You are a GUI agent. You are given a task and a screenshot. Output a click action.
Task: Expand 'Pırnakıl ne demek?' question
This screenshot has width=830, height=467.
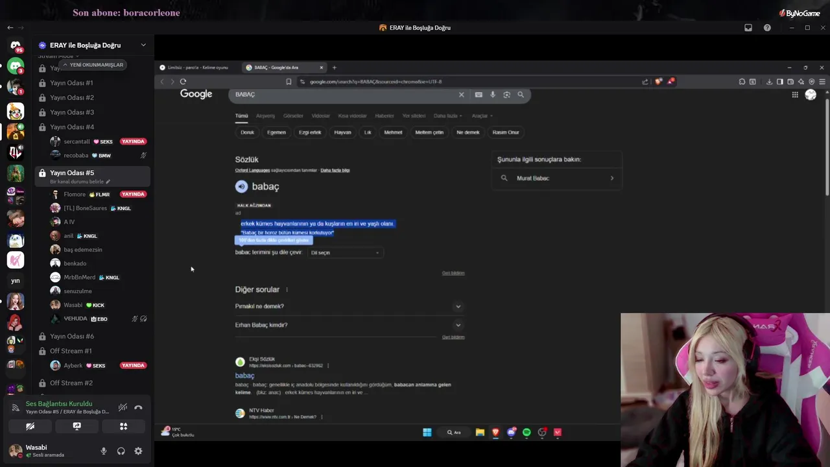coord(350,306)
